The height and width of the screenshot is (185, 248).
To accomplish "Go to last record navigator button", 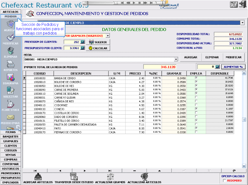I will point(110,171).
